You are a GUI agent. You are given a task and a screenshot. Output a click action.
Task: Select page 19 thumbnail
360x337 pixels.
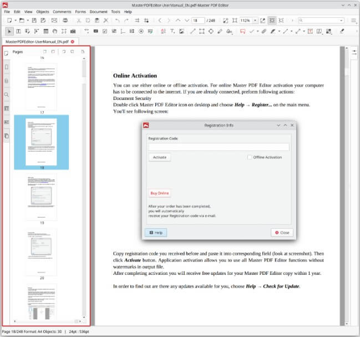tap(42, 197)
